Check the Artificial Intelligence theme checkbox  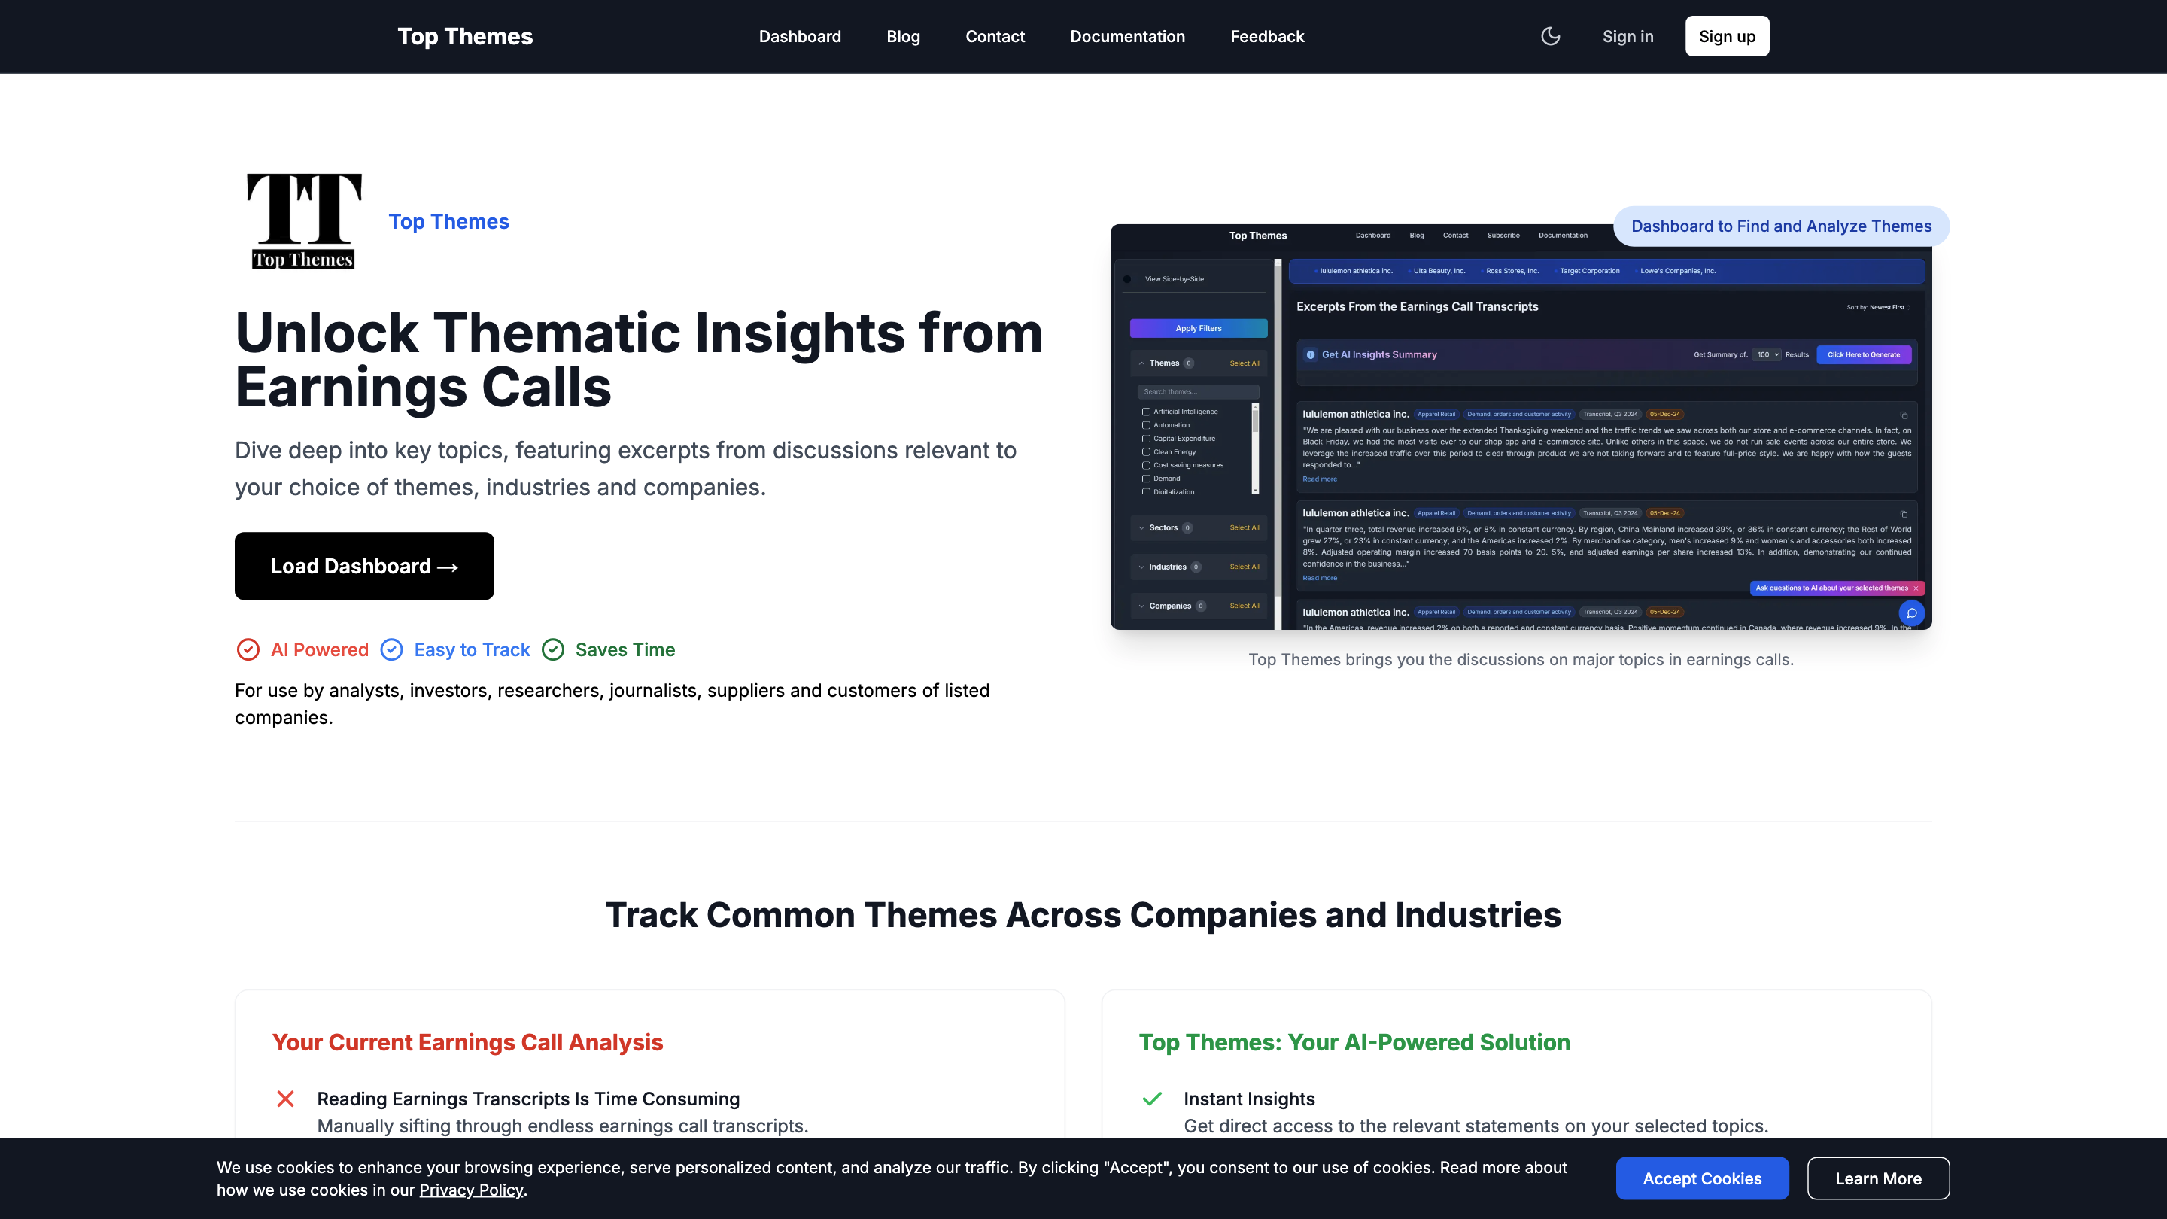pos(1146,412)
